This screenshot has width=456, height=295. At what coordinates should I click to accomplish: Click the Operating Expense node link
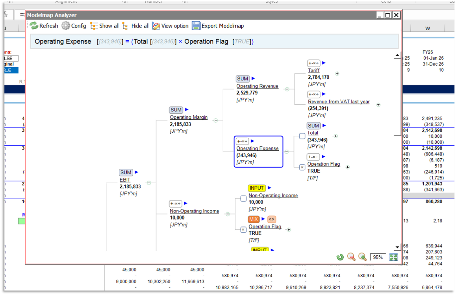257,148
